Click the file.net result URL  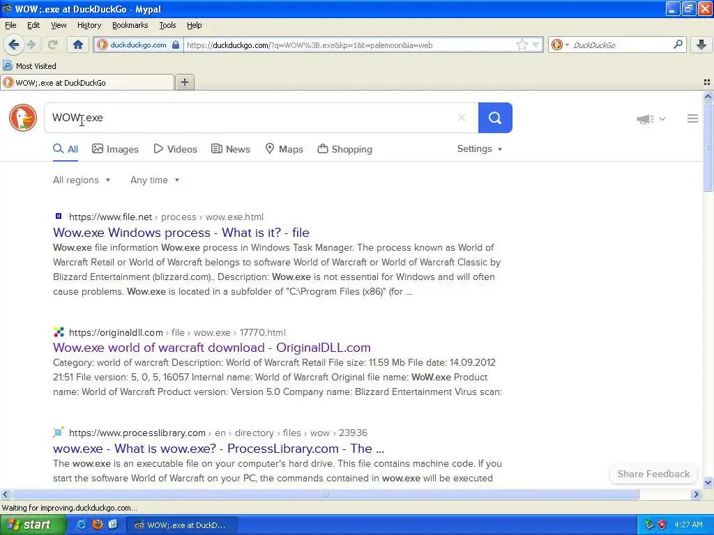166,217
